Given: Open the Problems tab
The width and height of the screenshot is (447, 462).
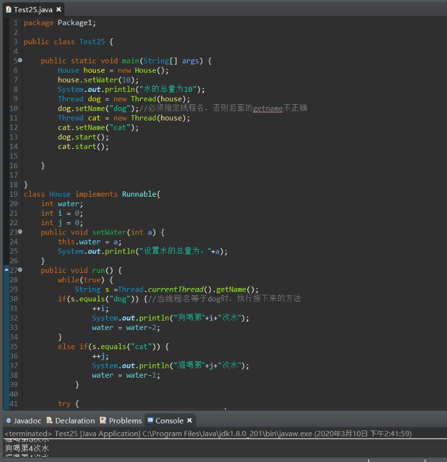Looking at the screenshot, I should 125,420.
